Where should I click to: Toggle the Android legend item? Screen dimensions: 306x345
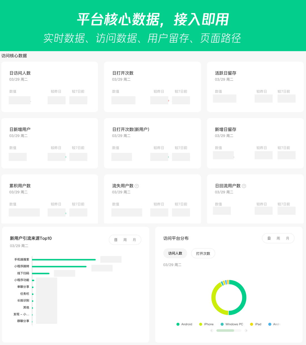coord(184,324)
